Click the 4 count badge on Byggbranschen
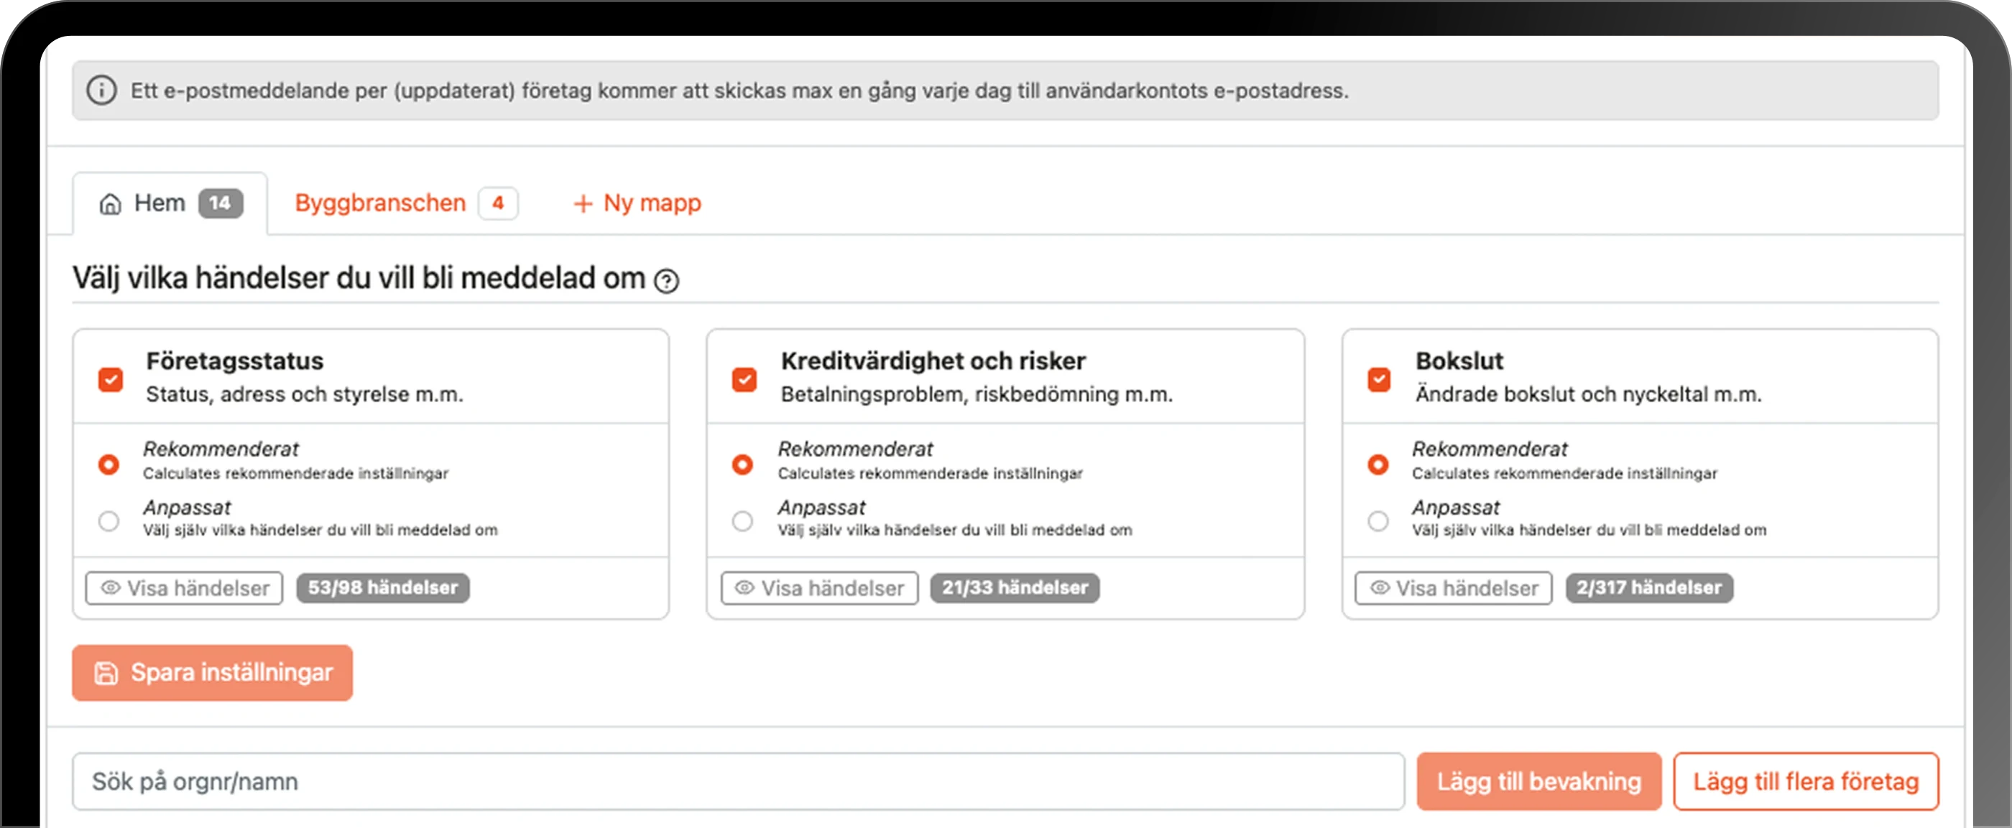2012x828 pixels. (x=497, y=204)
